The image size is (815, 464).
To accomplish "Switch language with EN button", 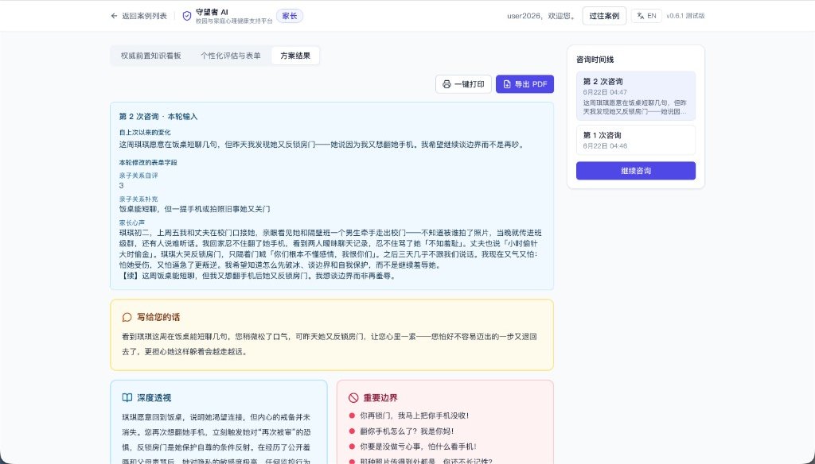I will (x=646, y=16).
